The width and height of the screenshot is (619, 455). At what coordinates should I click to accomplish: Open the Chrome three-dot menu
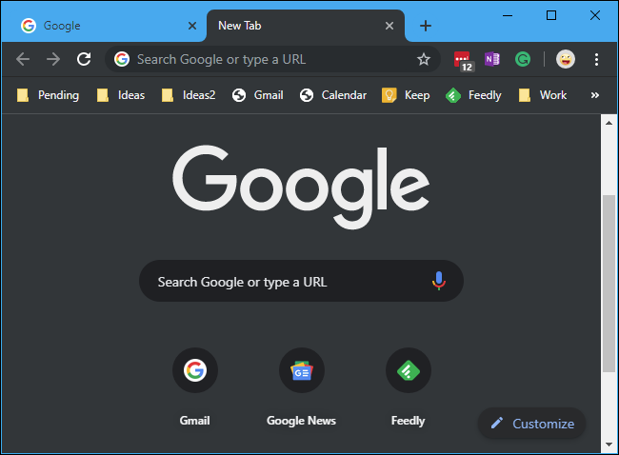(596, 59)
